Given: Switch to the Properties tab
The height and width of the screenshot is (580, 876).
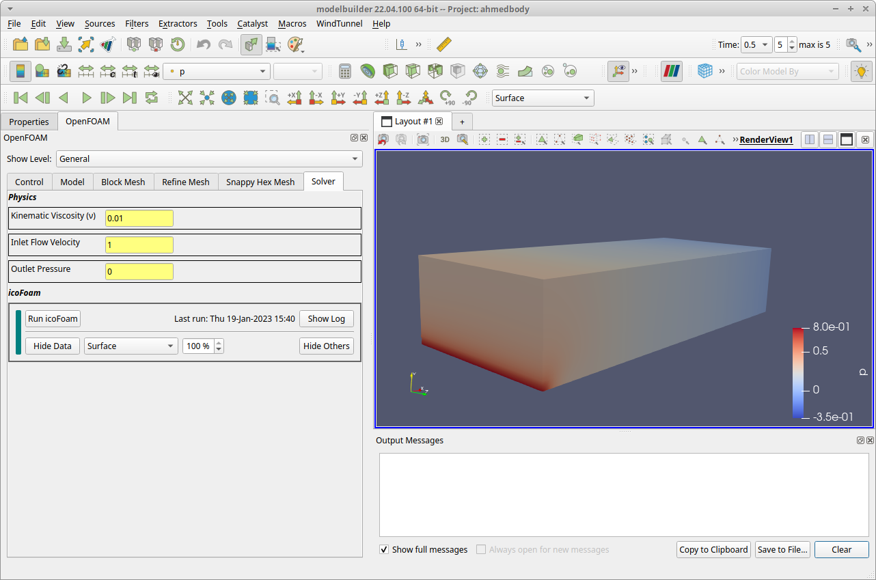Looking at the screenshot, I should (29, 122).
